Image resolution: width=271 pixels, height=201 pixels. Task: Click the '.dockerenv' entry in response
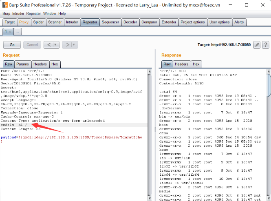click(170, 108)
